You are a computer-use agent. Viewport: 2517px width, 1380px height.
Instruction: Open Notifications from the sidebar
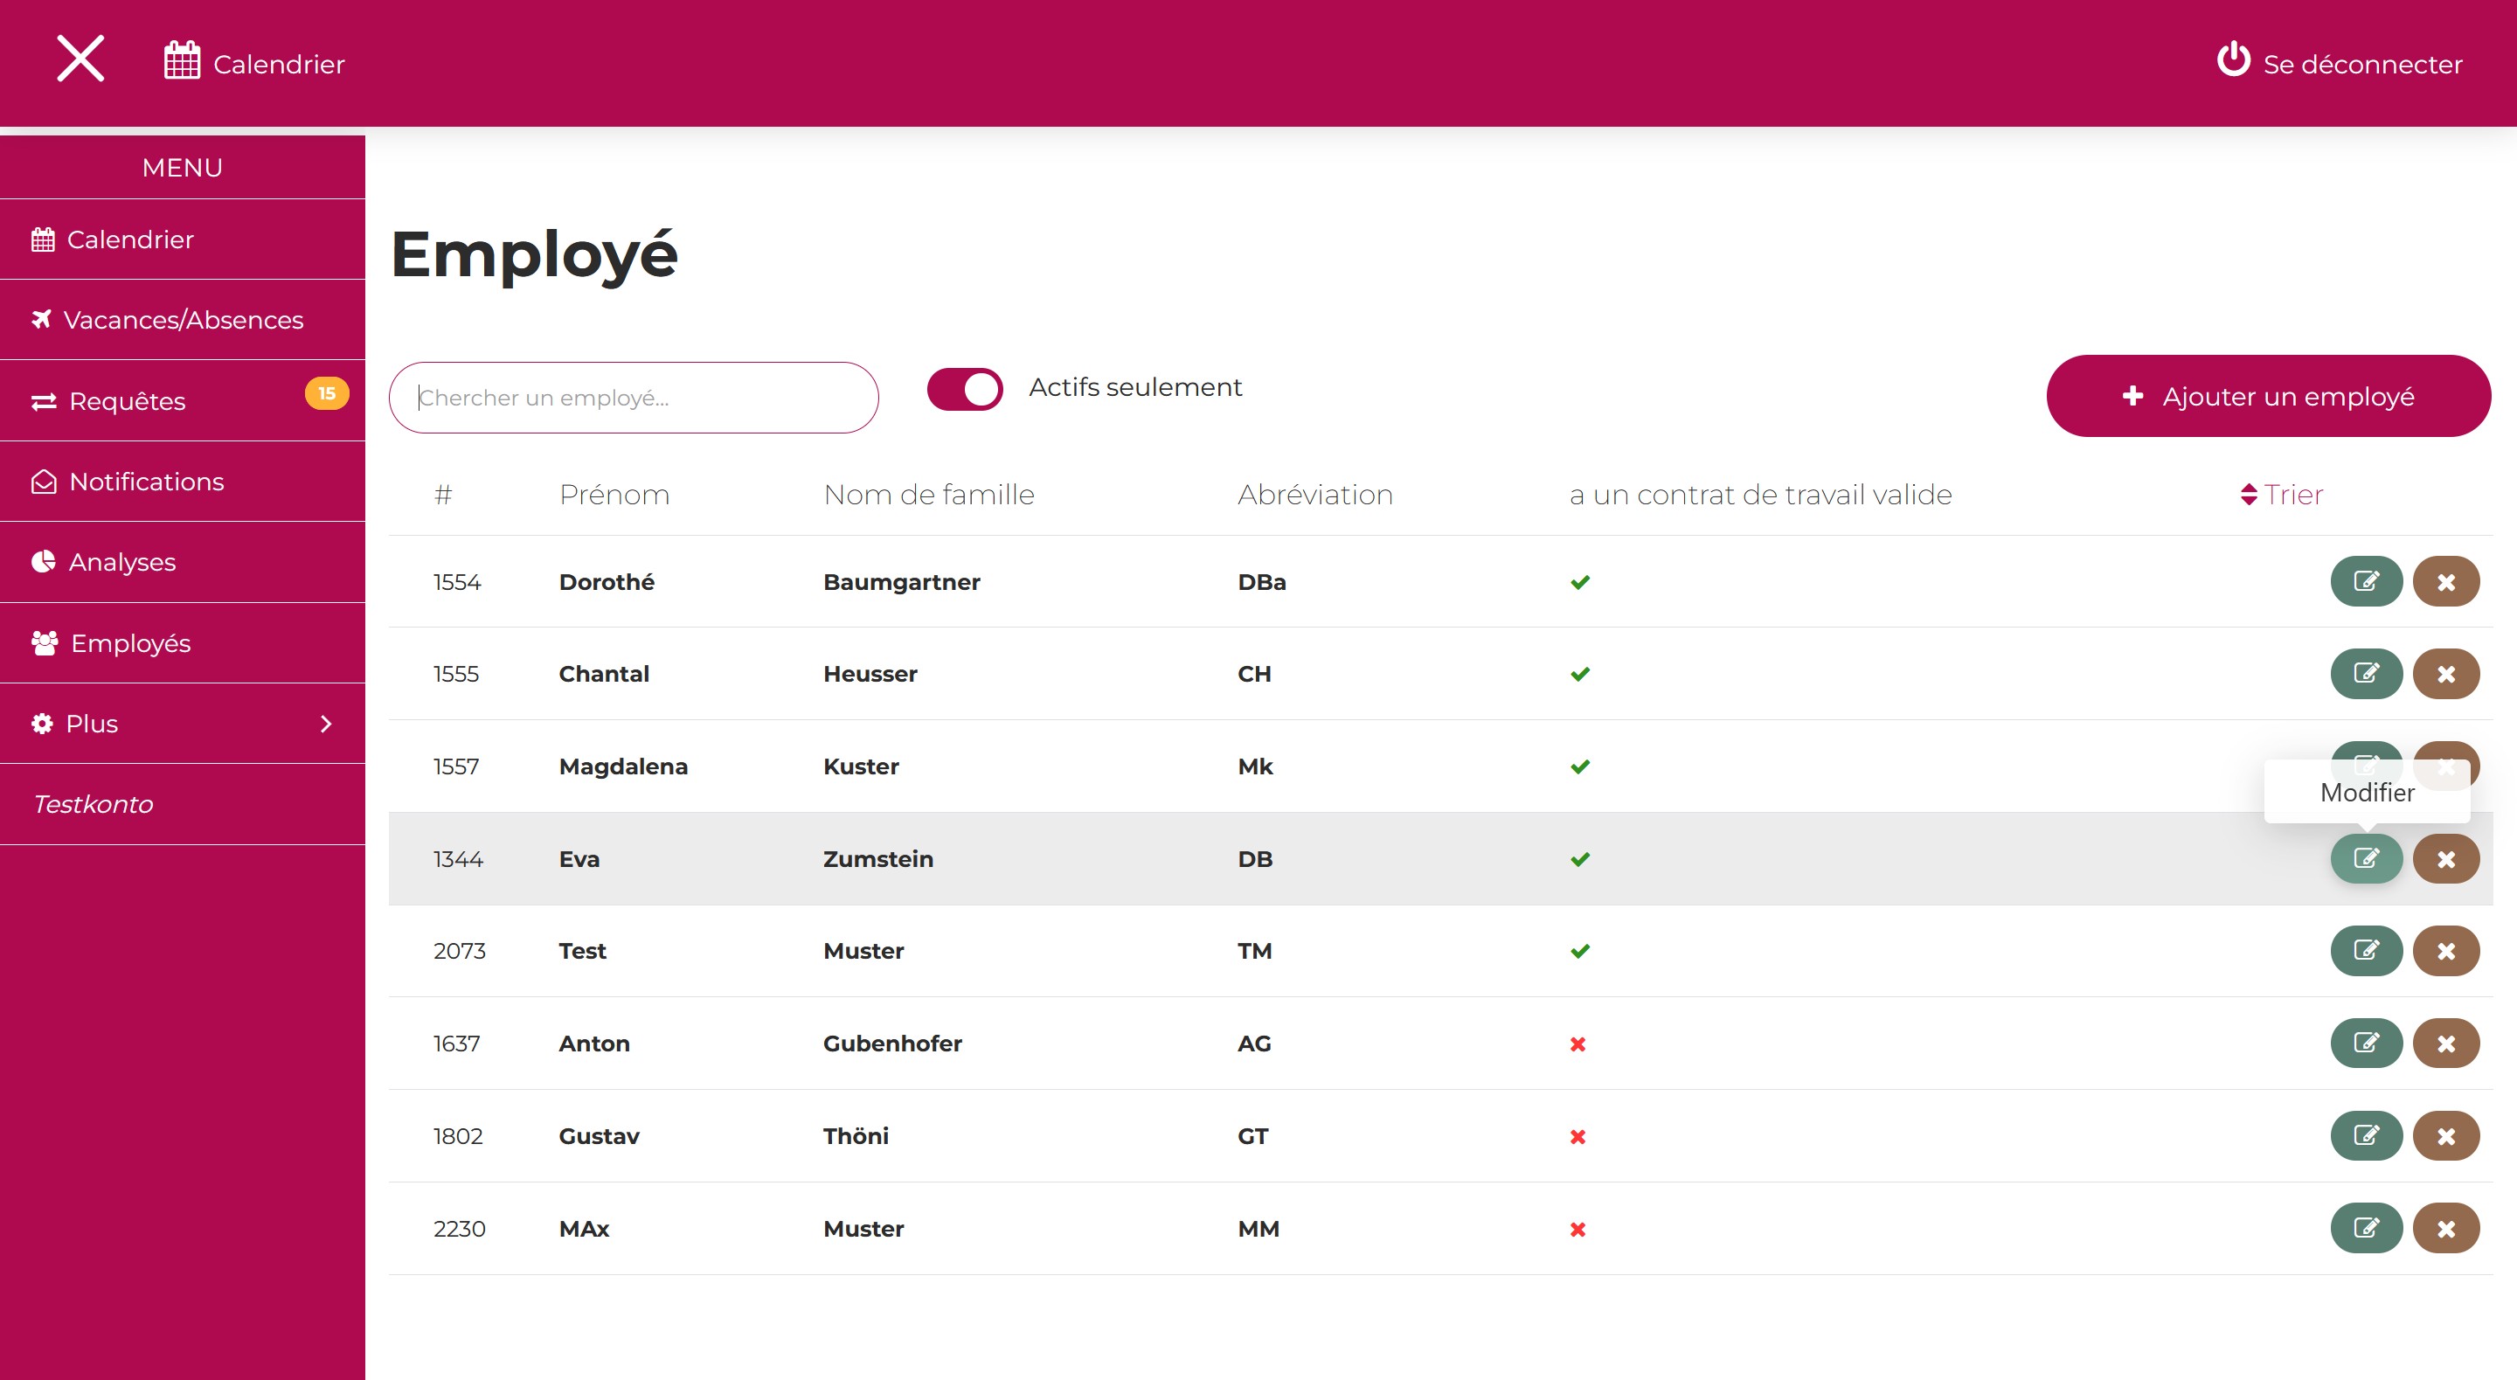(x=147, y=481)
